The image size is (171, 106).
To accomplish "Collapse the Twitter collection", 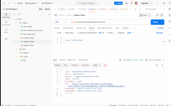I will [14, 19].
